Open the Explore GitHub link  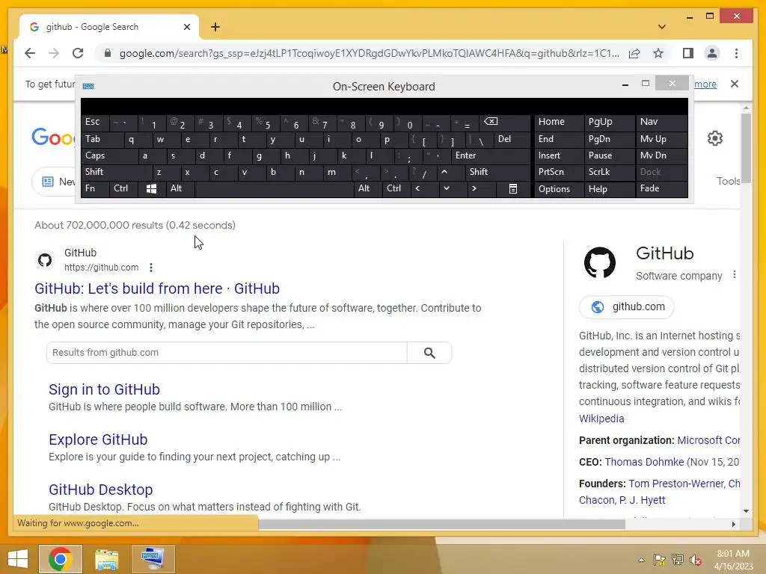(x=98, y=439)
